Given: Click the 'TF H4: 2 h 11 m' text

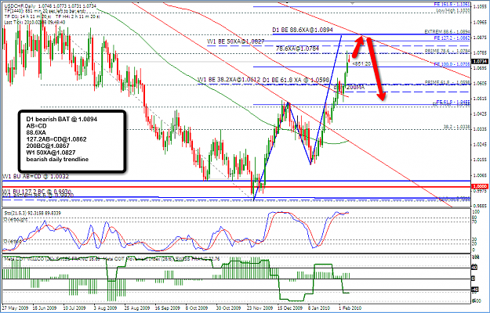Looking at the screenshot, I should click(x=79, y=16).
